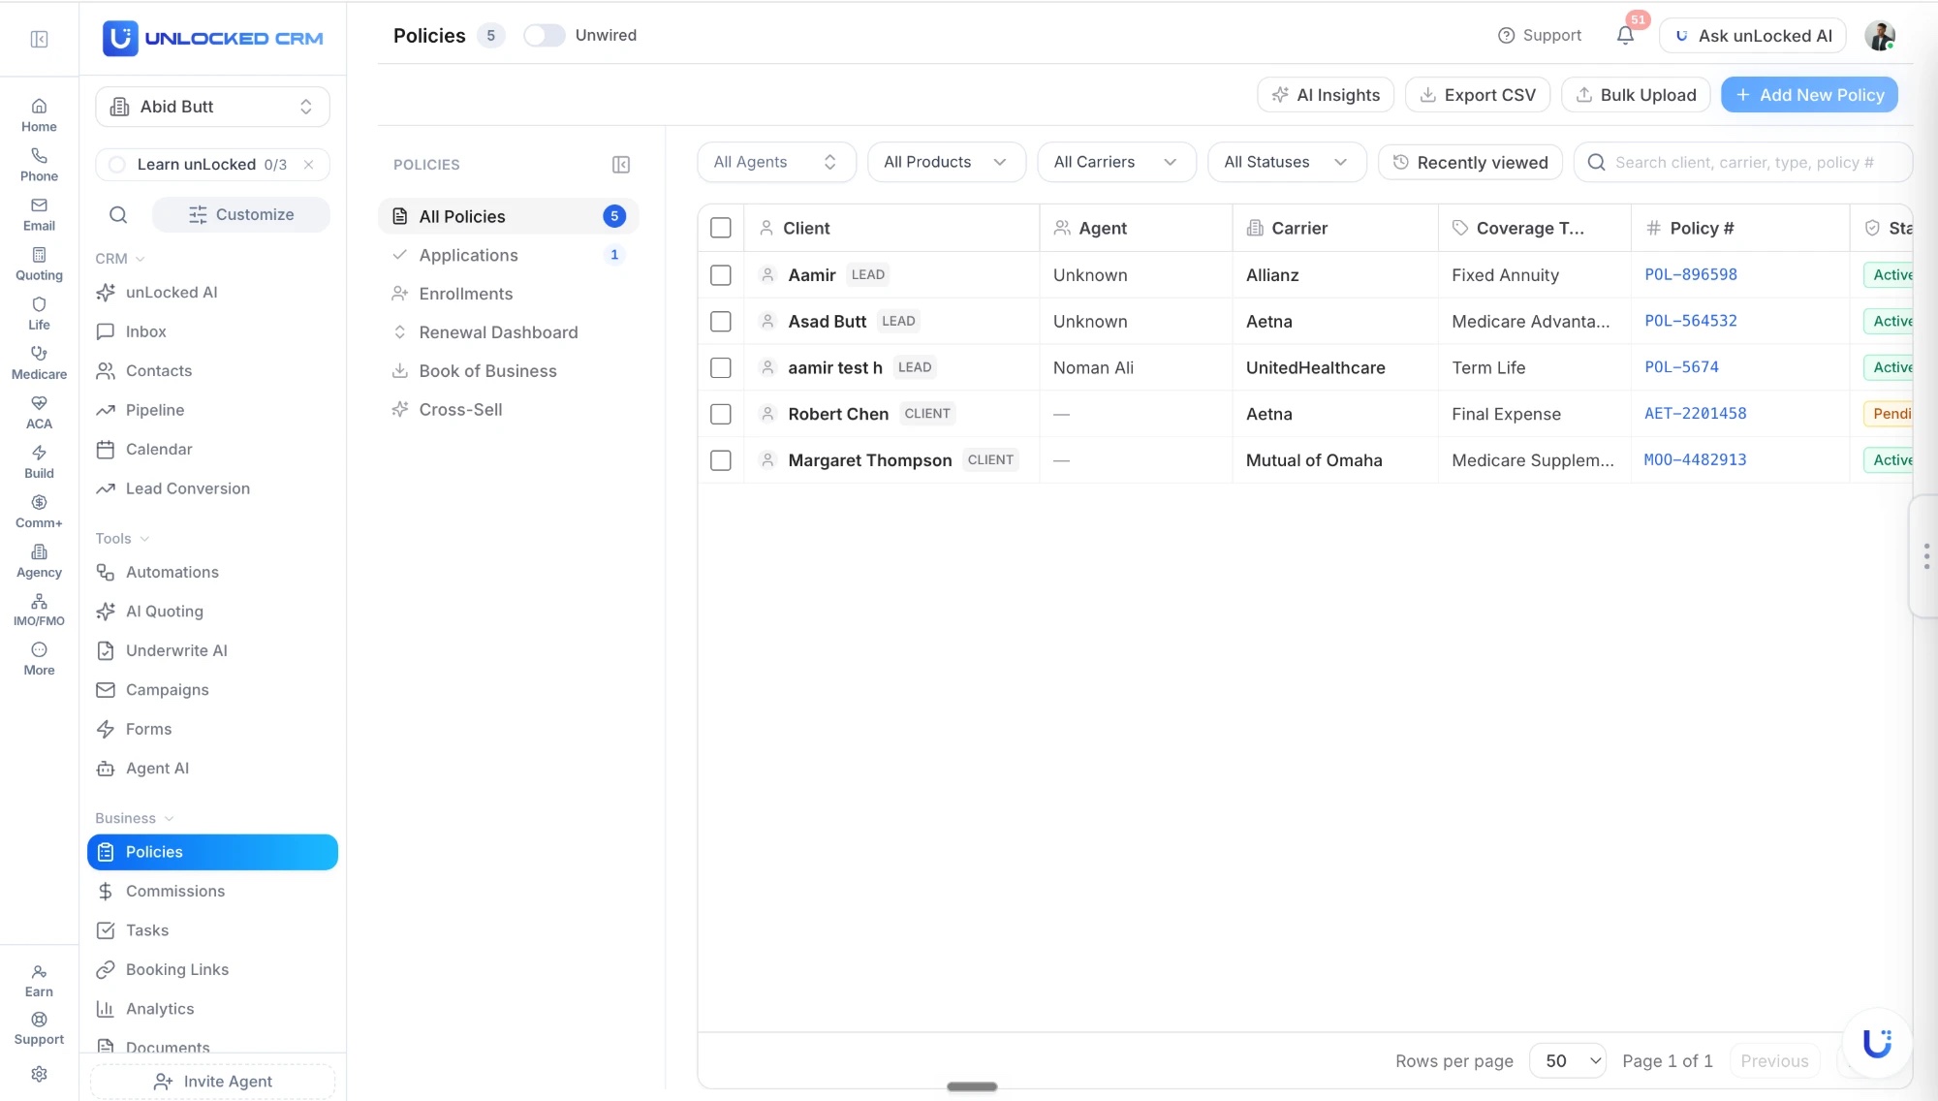Click the policy search field
Viewport: 1938px width, 1101px height.
tap(1742, 162)
